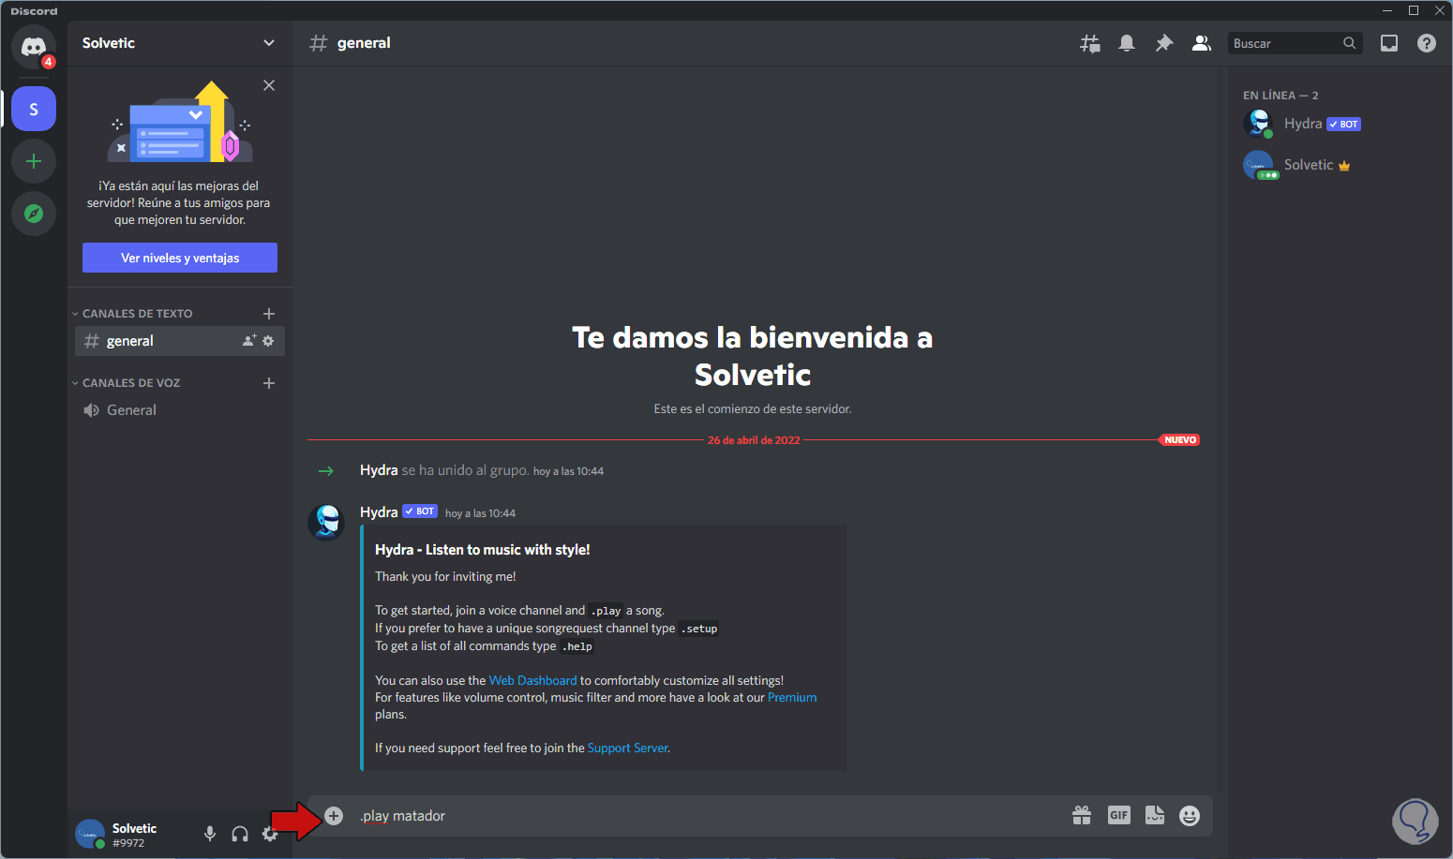Open attachment upload plus button
Image resolution: width=1453 pixels, height=859 pixels.
coord(334,816)
